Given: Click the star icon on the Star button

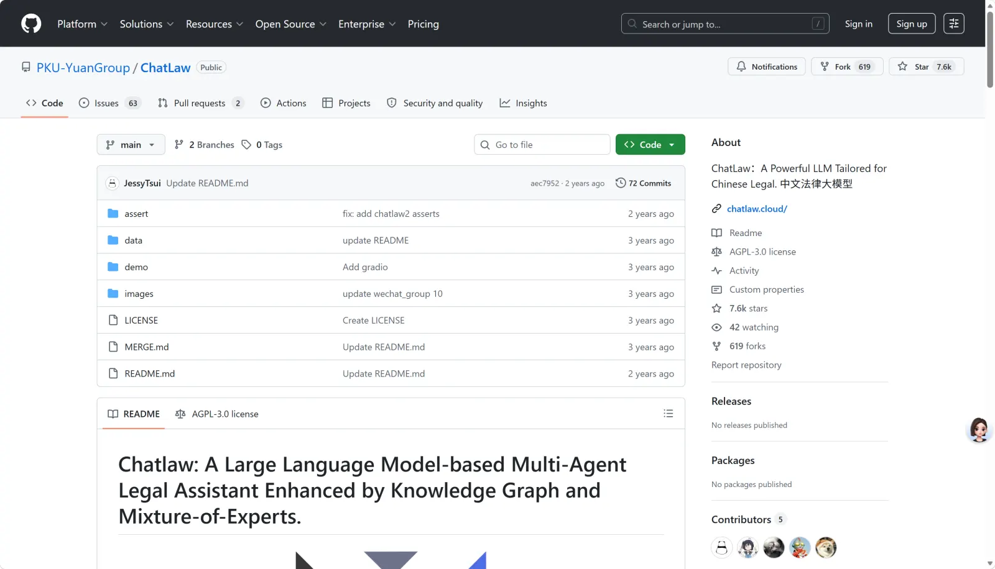Looking at the screenshot, I should 902,66.
